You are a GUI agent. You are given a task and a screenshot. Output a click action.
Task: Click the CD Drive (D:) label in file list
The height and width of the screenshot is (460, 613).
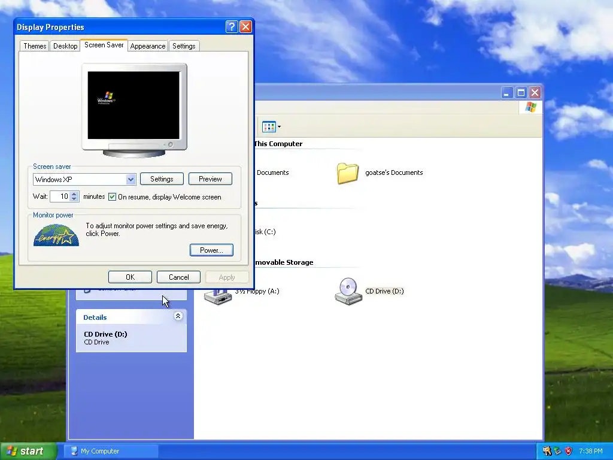pyautogui.click(x=384, y=291)
